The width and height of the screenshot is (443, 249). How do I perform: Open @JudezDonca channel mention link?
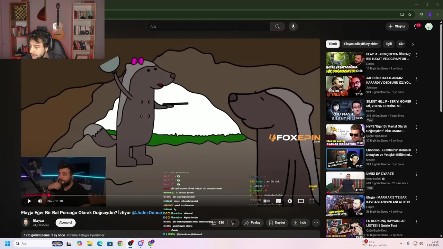(147, 213)
